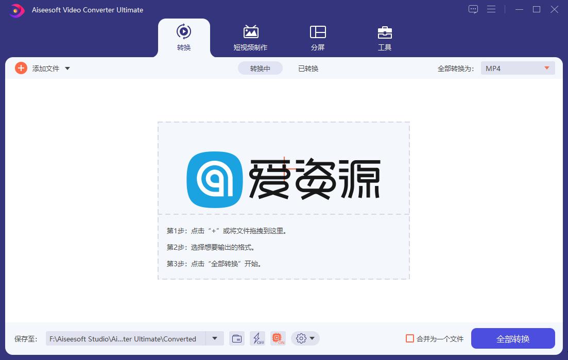Click the orange 添加文件 plus icon
Viewport: 568px width, 360px height.
[21, 67]
